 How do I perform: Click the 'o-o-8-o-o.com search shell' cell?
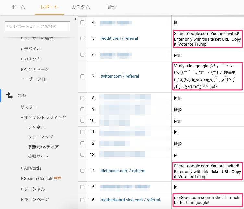(x=207, y=200)
